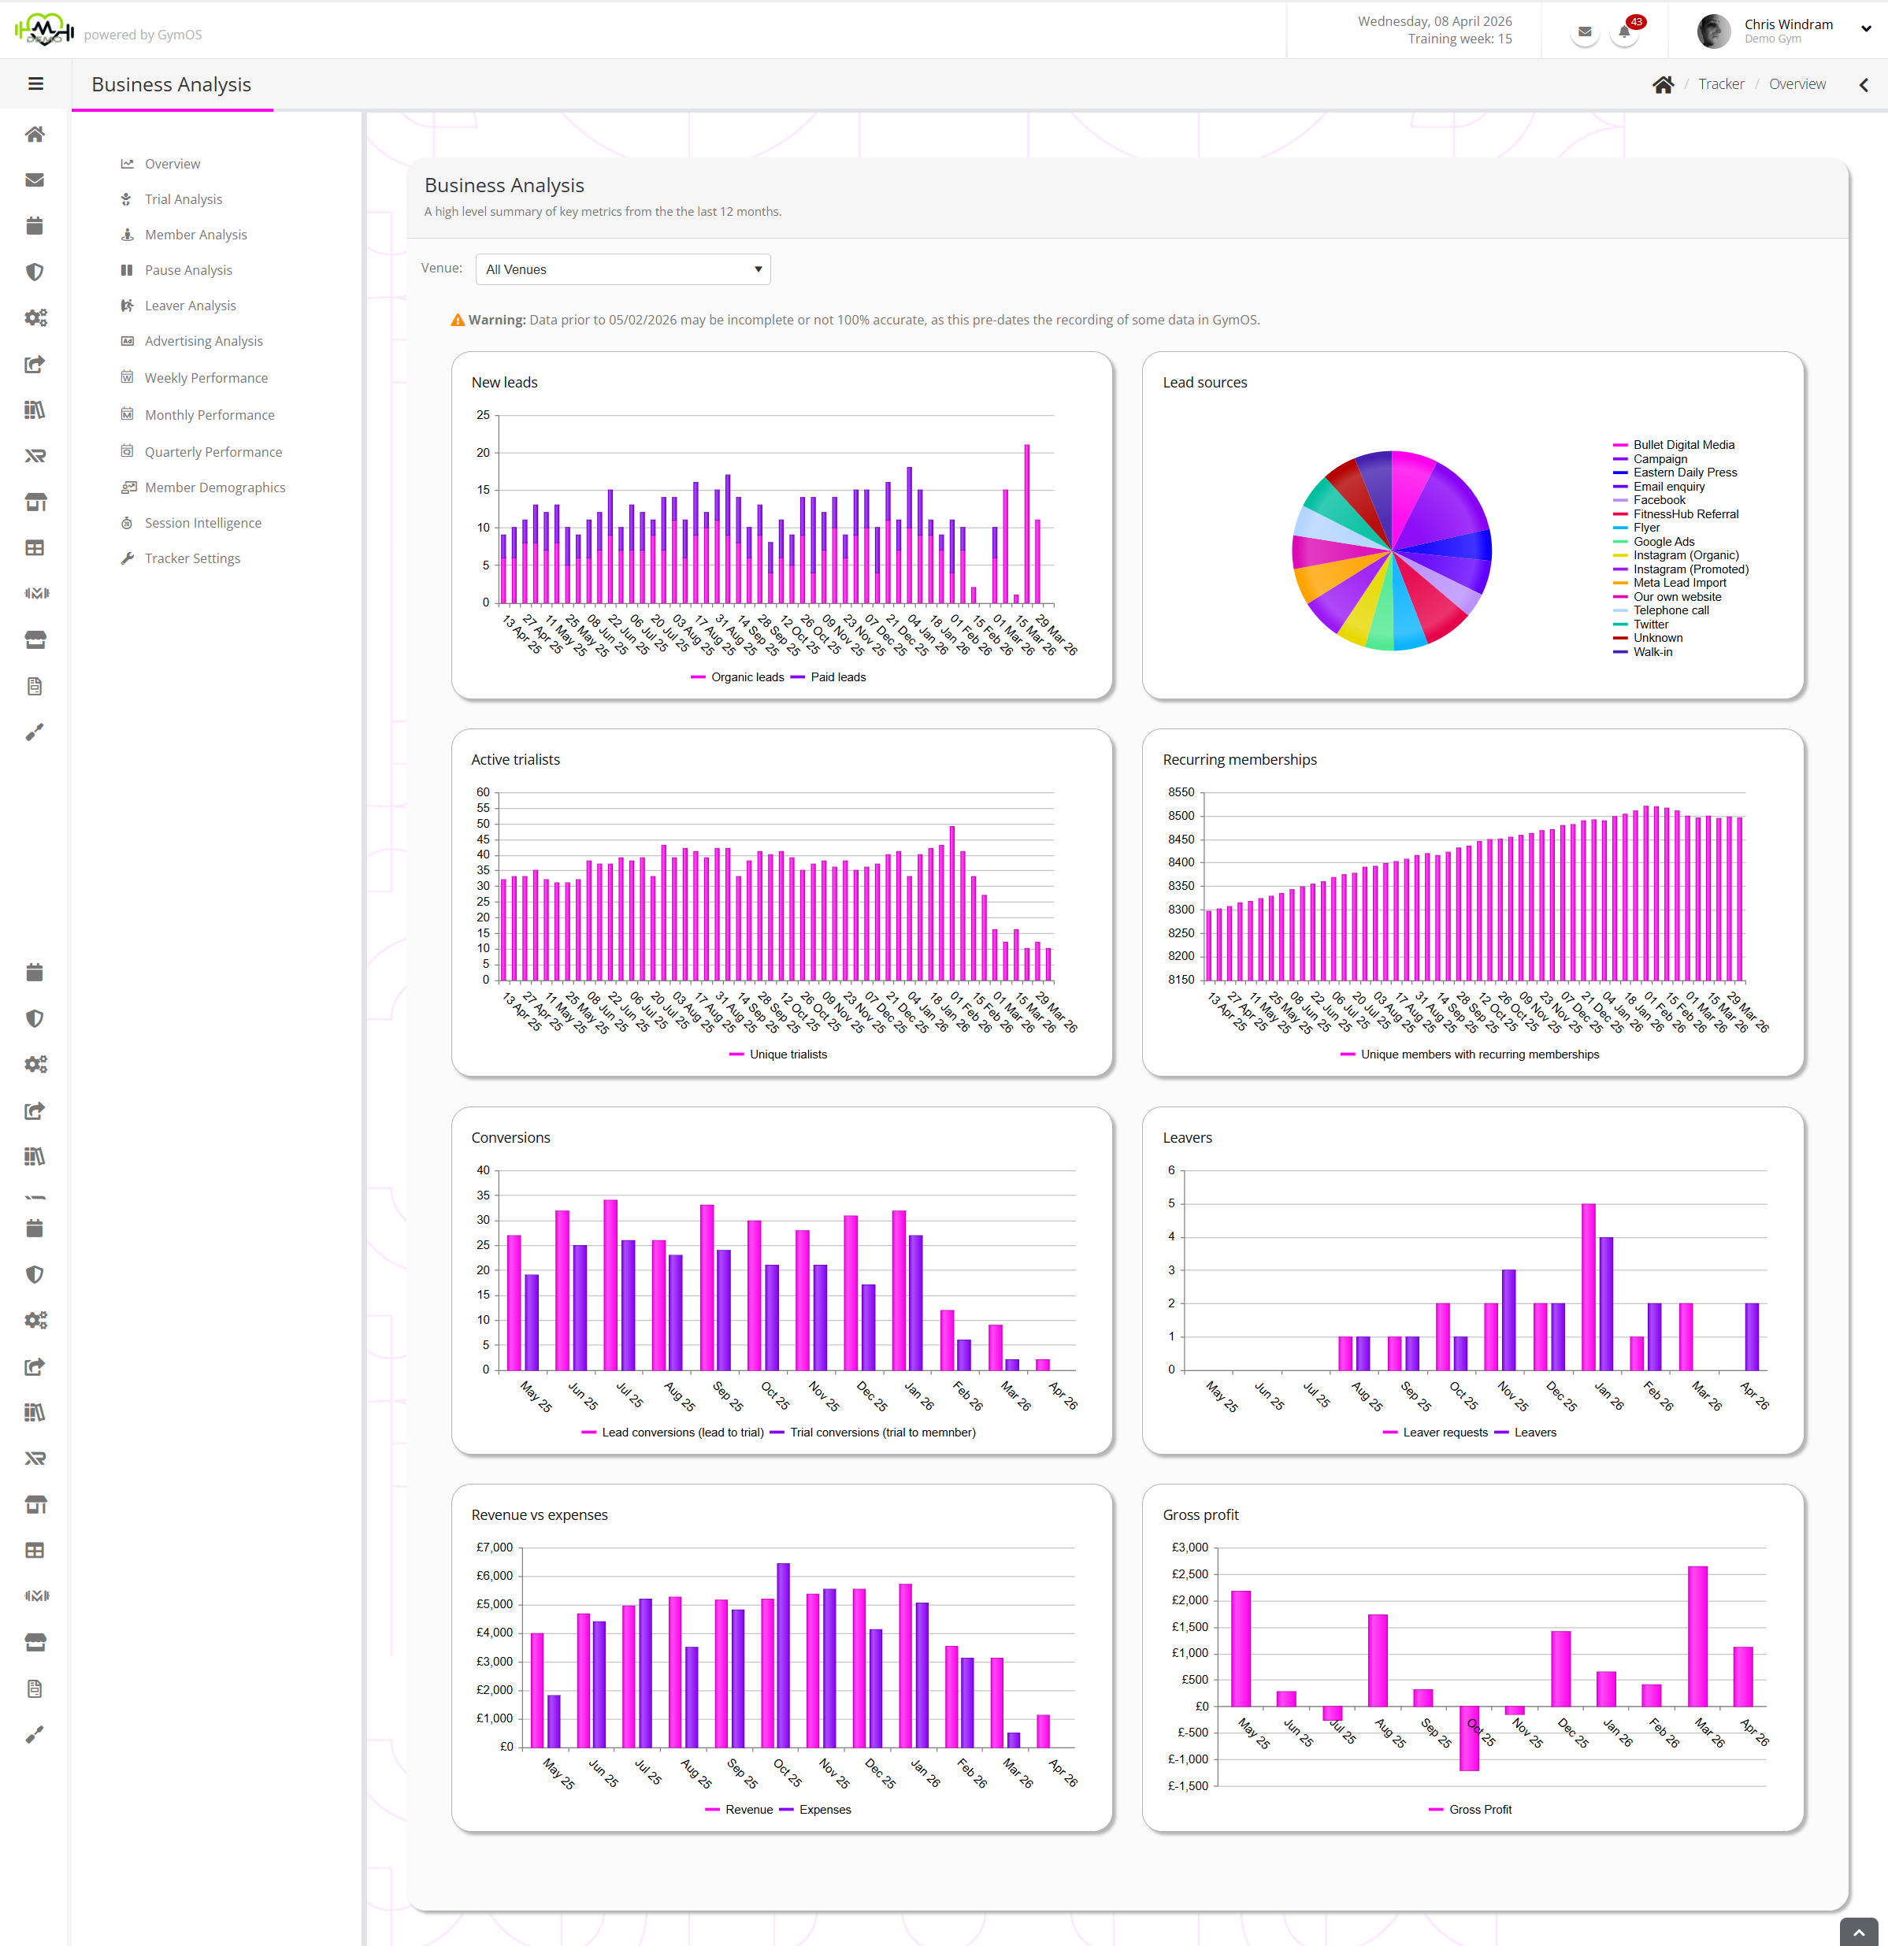The height and width of the screenshot is (1946, 1888).
Task: Collapse the panel with the left chevron
Action: coord(1863,84)
